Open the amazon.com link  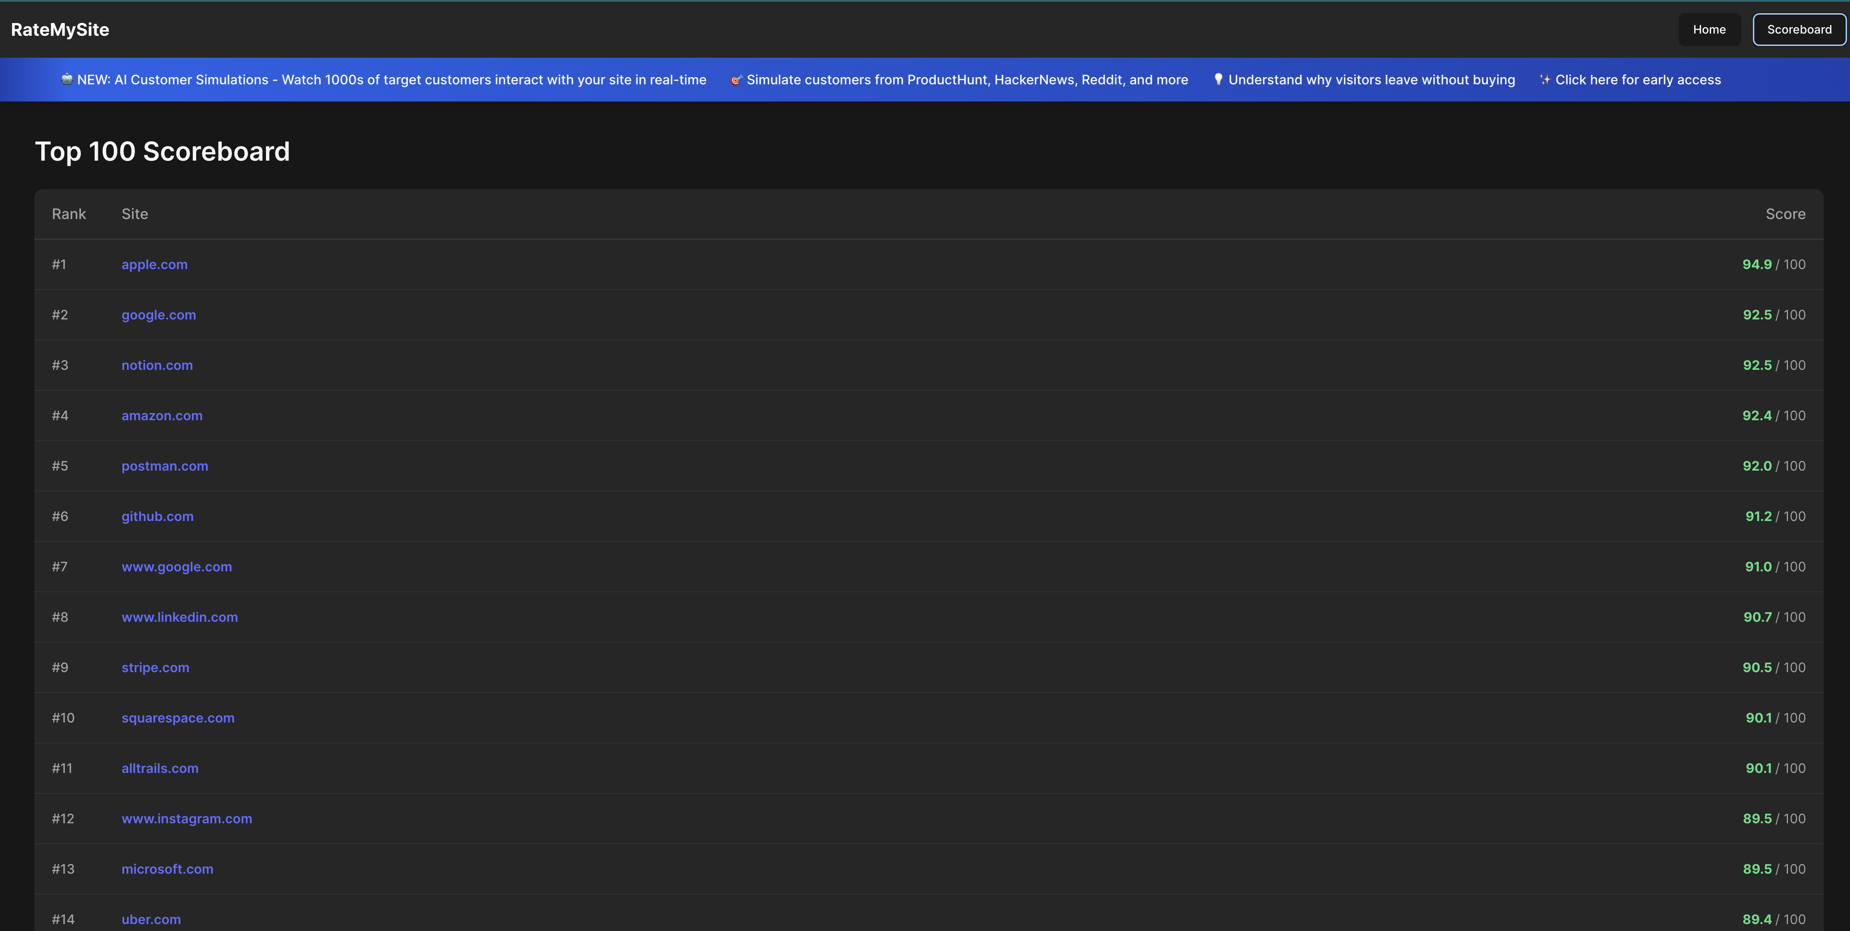coord(161,415)
